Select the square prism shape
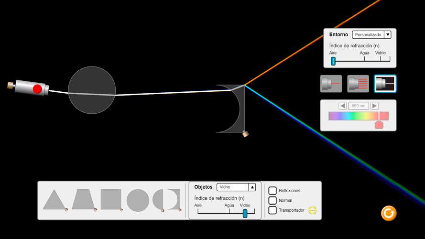The image size is (425, 239). coord(110,199)
